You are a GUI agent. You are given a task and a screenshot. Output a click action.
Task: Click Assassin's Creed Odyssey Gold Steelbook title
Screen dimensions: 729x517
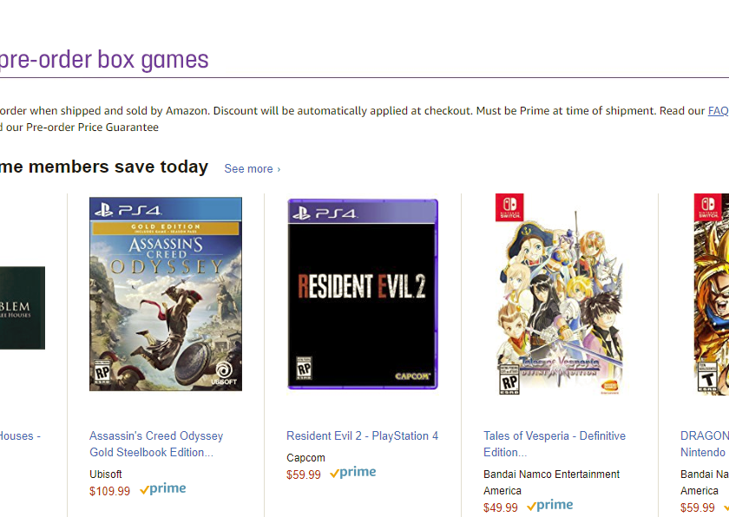click(x=156, y=444)
